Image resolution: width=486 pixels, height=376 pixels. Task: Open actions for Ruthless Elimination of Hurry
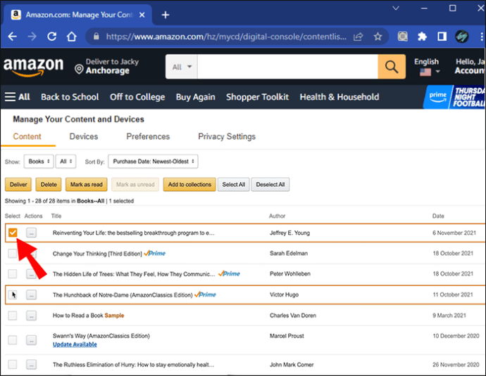tap(31, 364)
